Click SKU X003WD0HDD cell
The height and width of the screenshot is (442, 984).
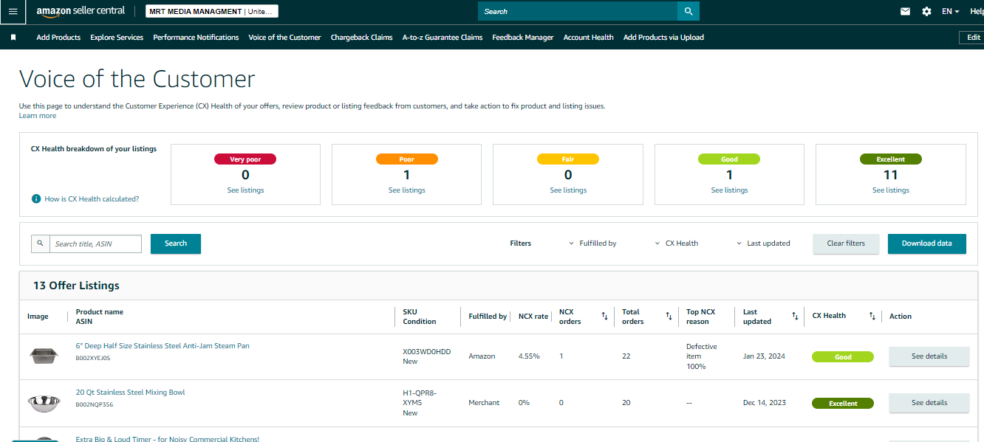click(426, 352)
